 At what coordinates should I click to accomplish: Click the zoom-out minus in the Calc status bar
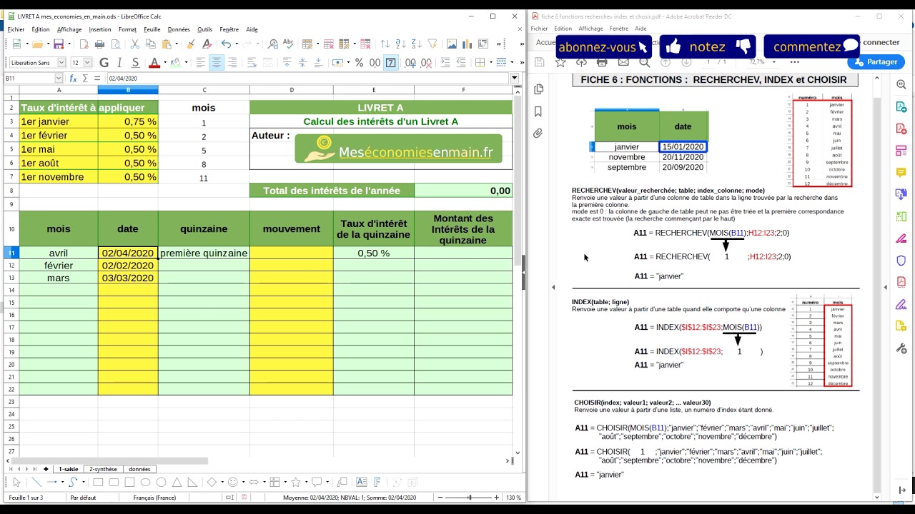pos(440,497)
